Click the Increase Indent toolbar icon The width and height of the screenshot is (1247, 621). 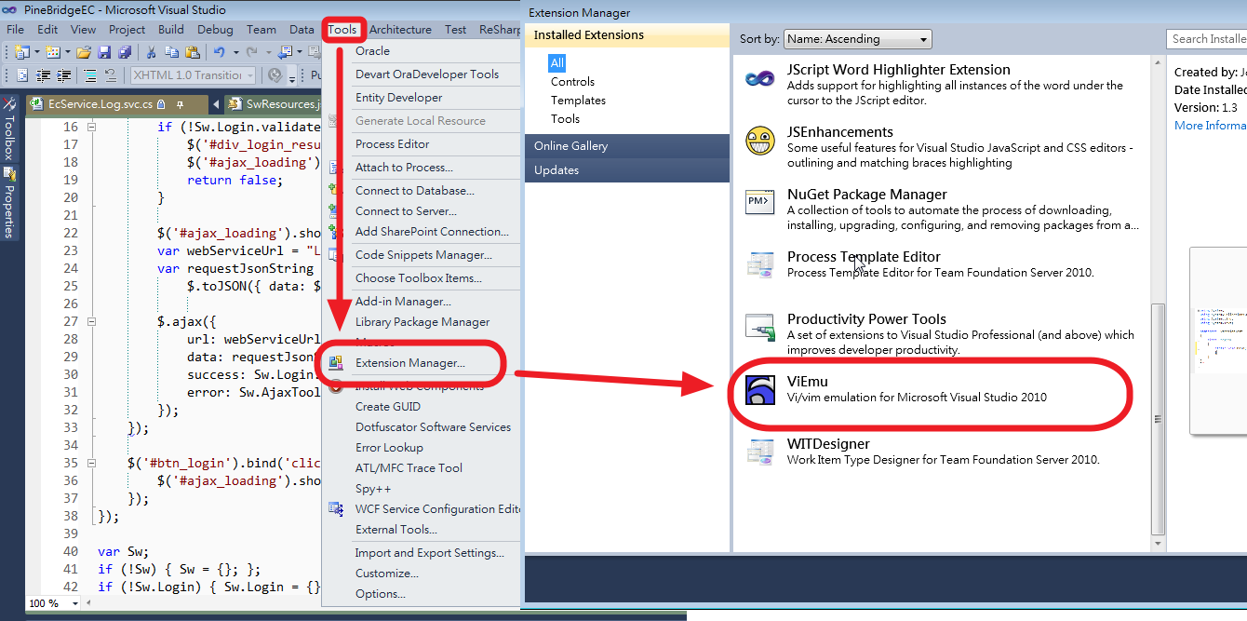click(x=63, y=75)
